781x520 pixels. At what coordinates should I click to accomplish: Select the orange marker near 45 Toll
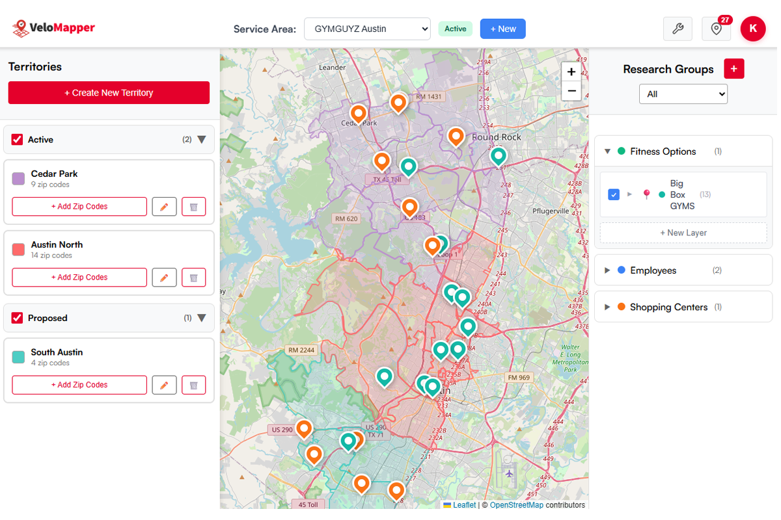(x=361, y=484)
